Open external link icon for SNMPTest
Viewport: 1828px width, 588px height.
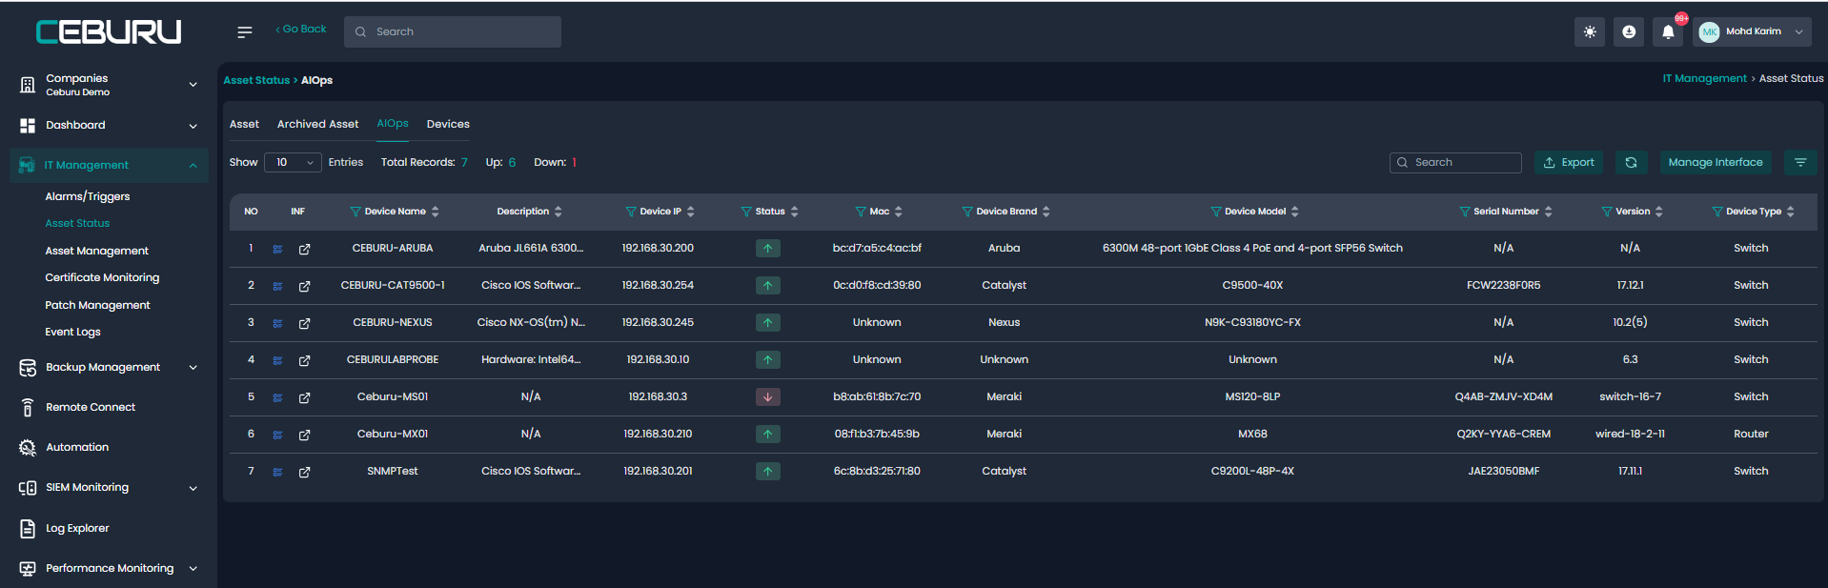[x=304, y=473]
